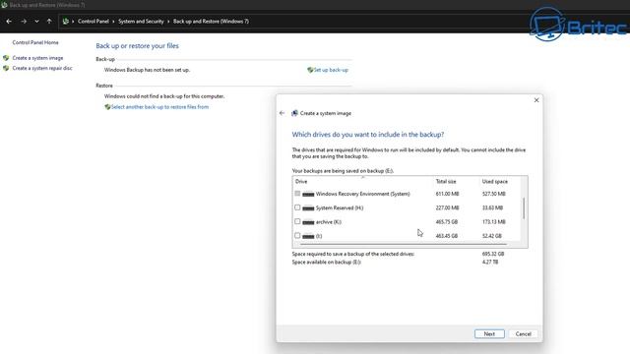
Task: Click the '695.32 GB' space required value
Action: [493, 254]
